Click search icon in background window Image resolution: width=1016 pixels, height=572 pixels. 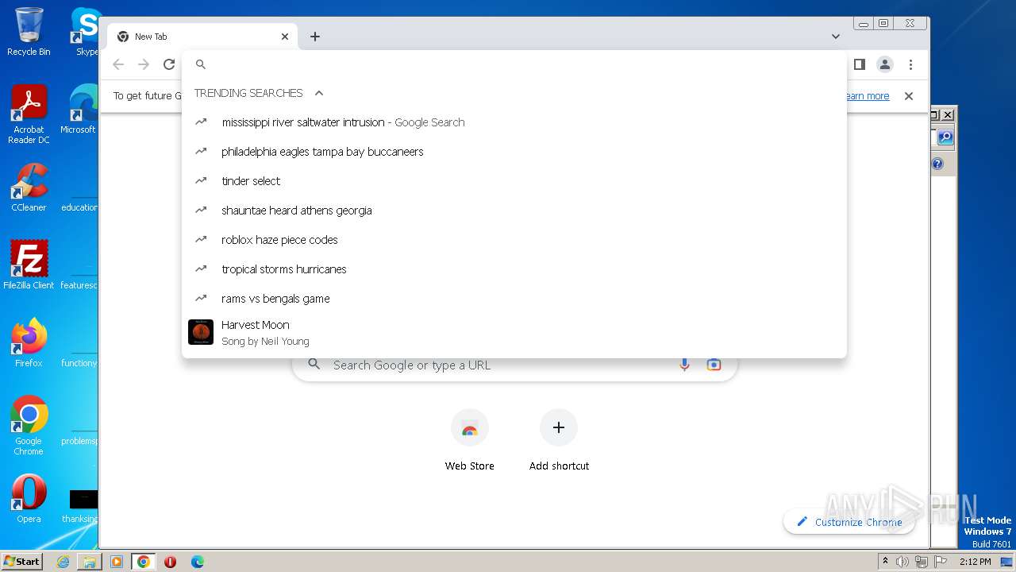(x=945, y=137)
